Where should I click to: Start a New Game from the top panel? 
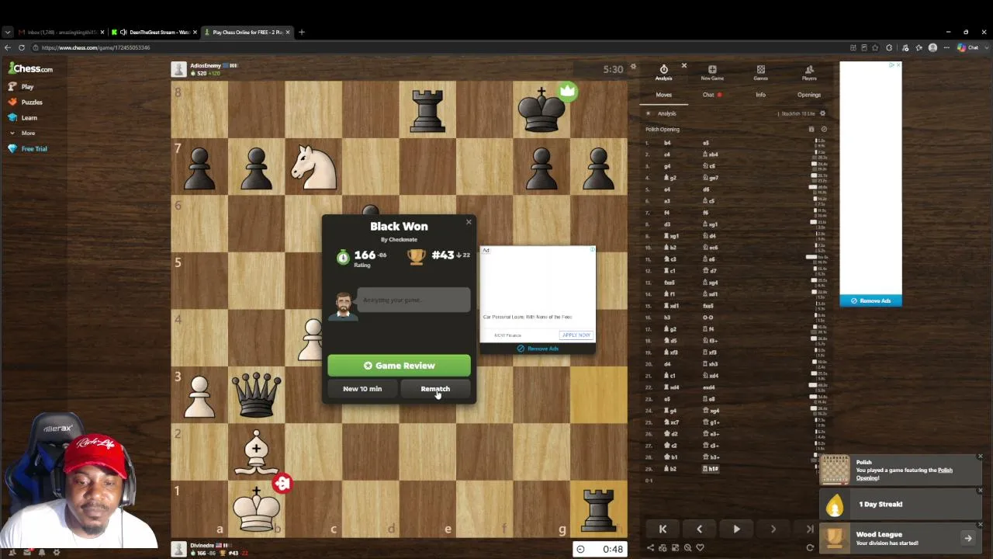click(x=712, y=72)
